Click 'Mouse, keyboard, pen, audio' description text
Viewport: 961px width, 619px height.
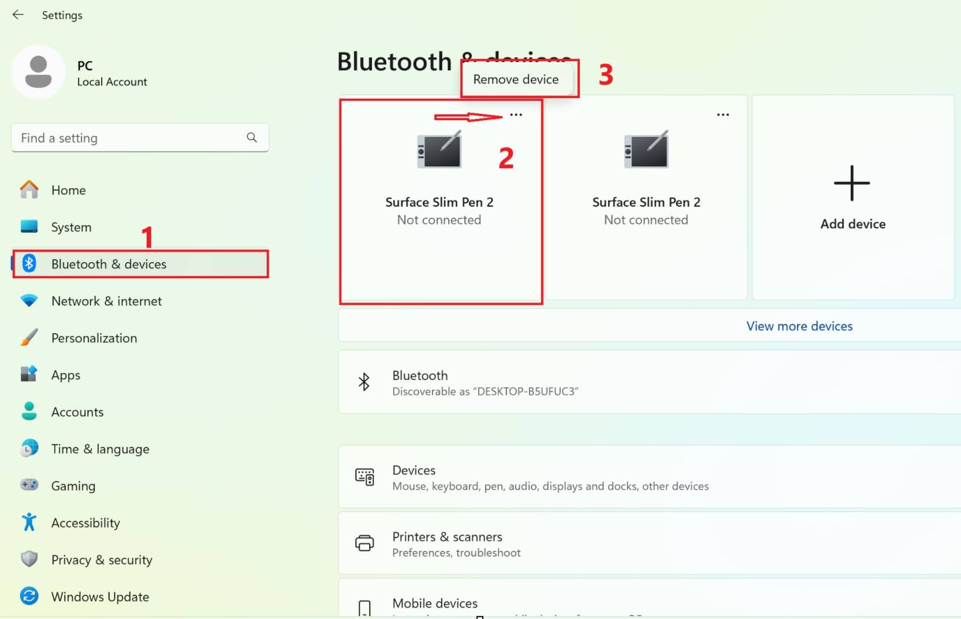click(x=550, y=486)
